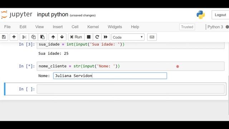Insert a cell below with plus icon
Viewport: 229px width, 129px height.
click(x=14, y=37)
